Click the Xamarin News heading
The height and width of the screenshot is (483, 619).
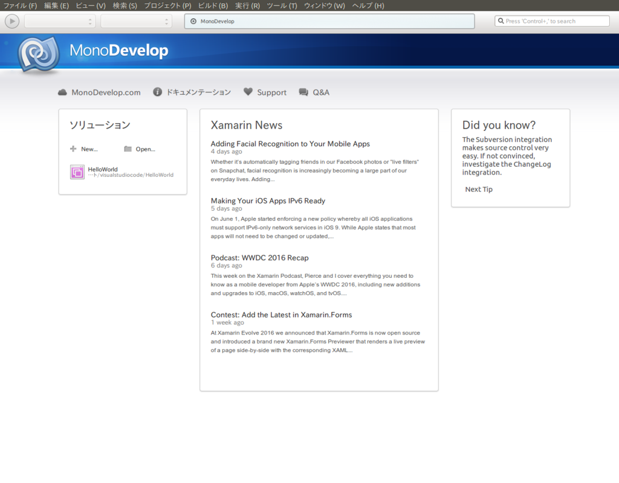click(247, 125)
